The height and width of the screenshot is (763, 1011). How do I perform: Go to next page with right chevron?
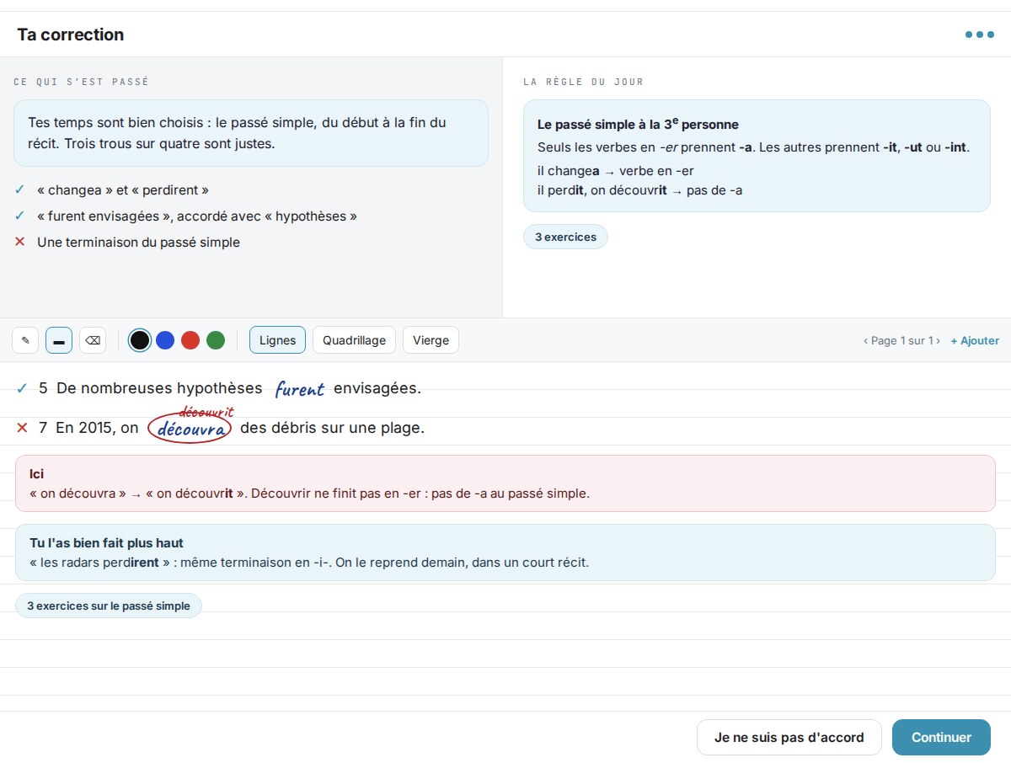pos(938,341)
